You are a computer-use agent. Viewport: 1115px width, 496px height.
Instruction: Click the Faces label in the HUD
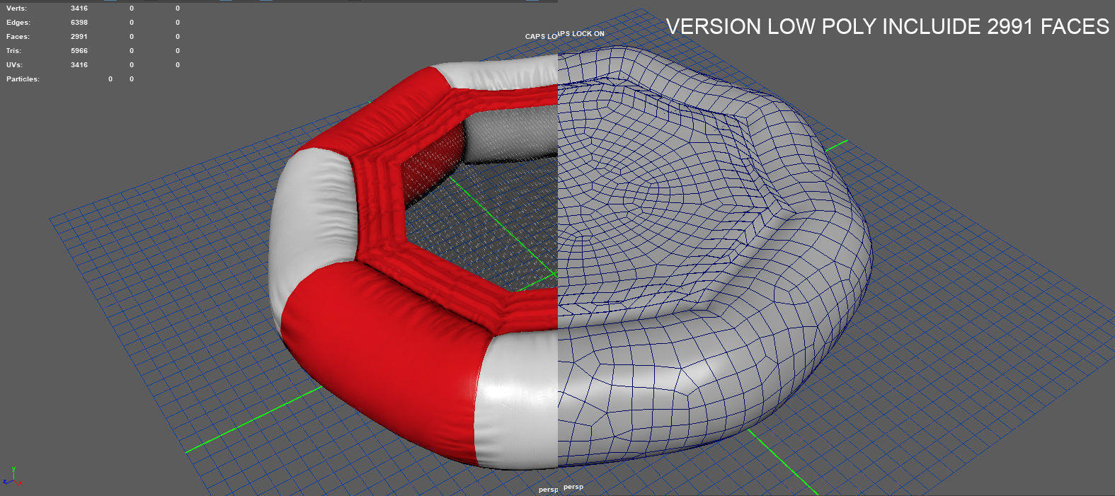click(x=18, y=37)
